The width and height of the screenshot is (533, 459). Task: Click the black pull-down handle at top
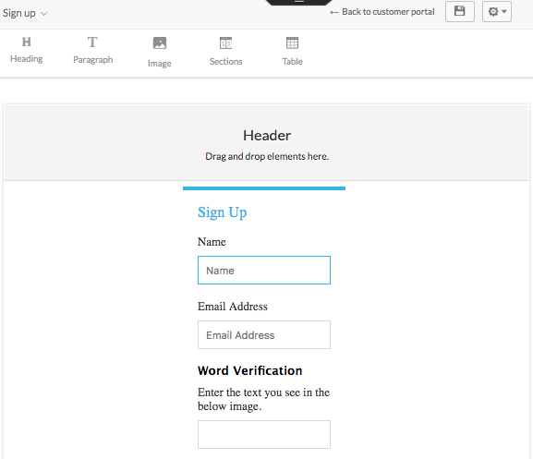tap(298, 2)
